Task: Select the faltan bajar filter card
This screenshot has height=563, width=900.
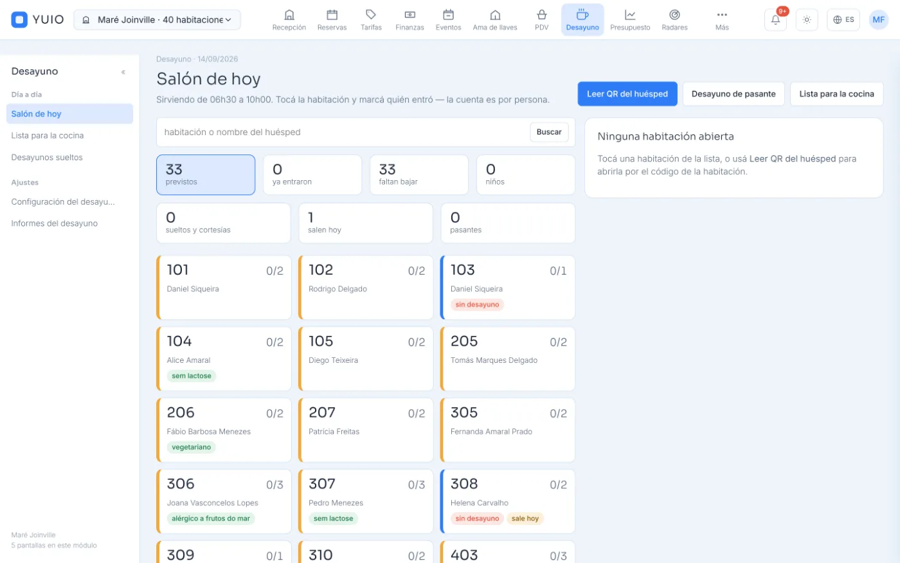Action: pyautogui.click(x=419, y=174)
